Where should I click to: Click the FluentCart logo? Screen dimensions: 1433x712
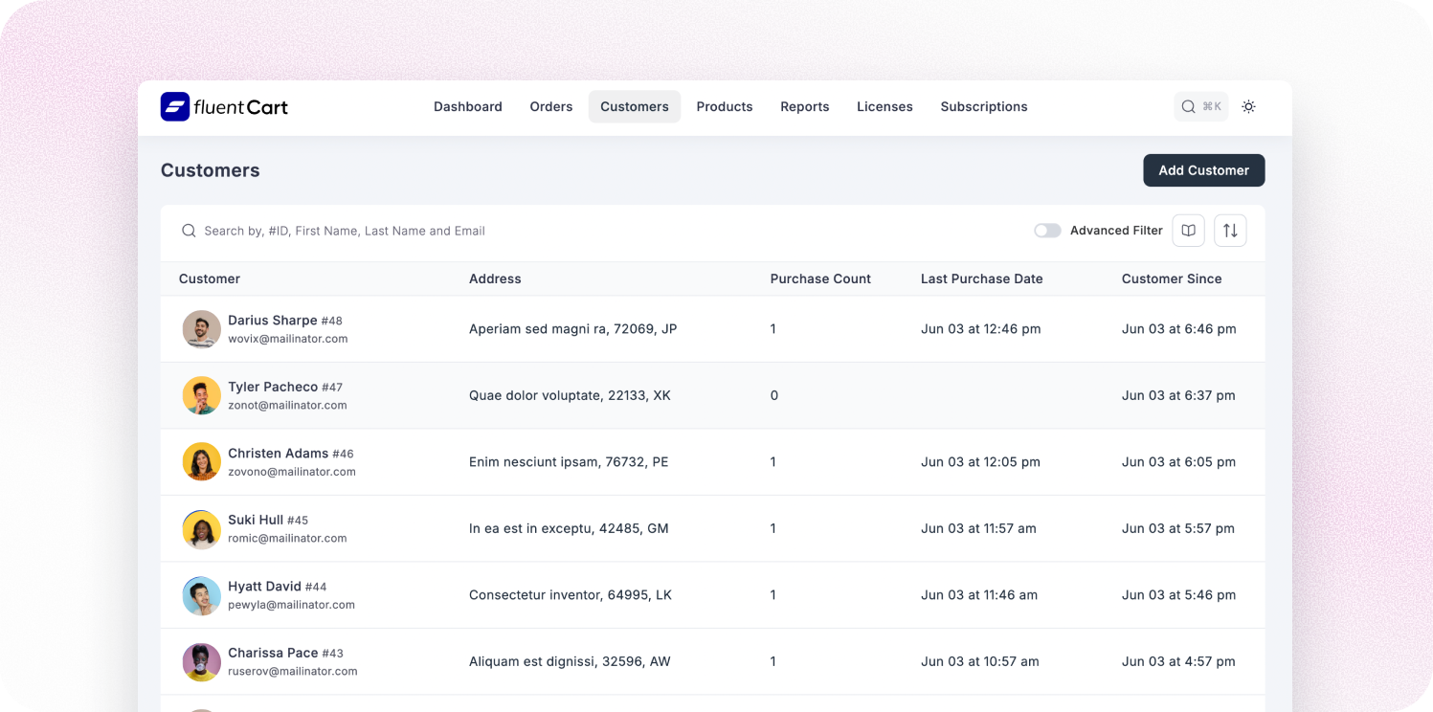point(224,106)
